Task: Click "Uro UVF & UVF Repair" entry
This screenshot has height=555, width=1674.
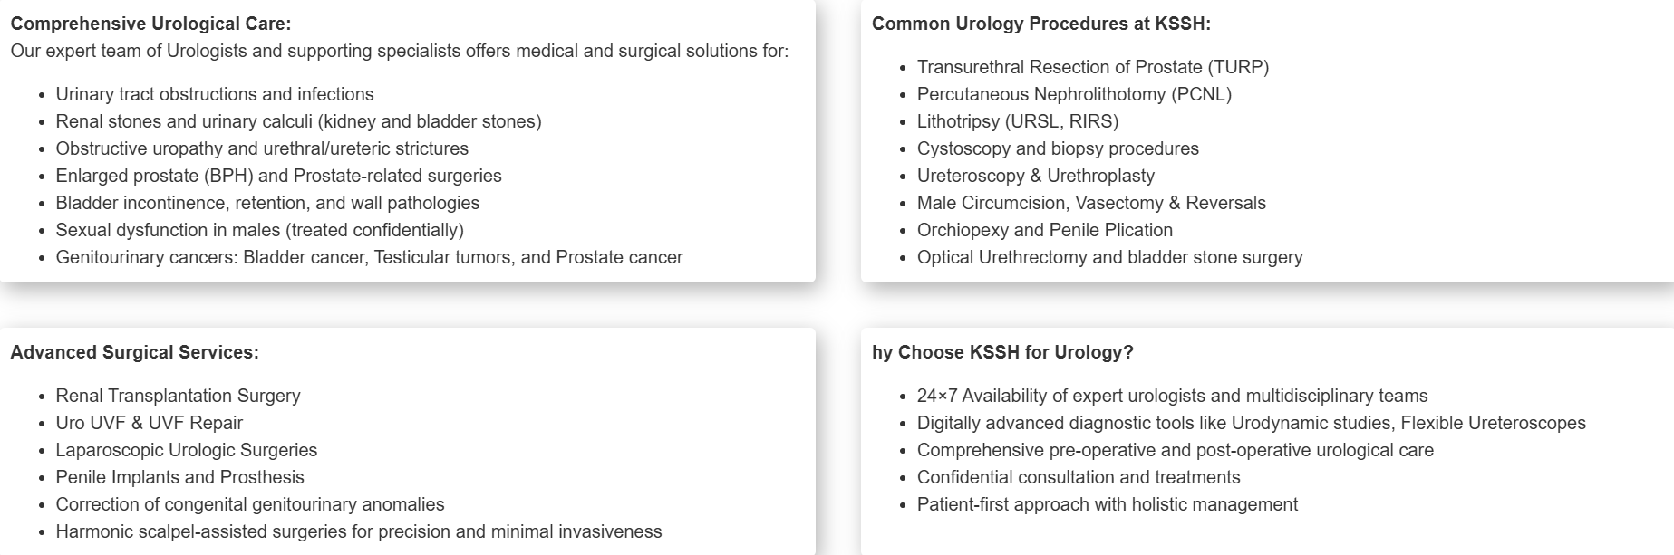Action: (x=150, y=423)
